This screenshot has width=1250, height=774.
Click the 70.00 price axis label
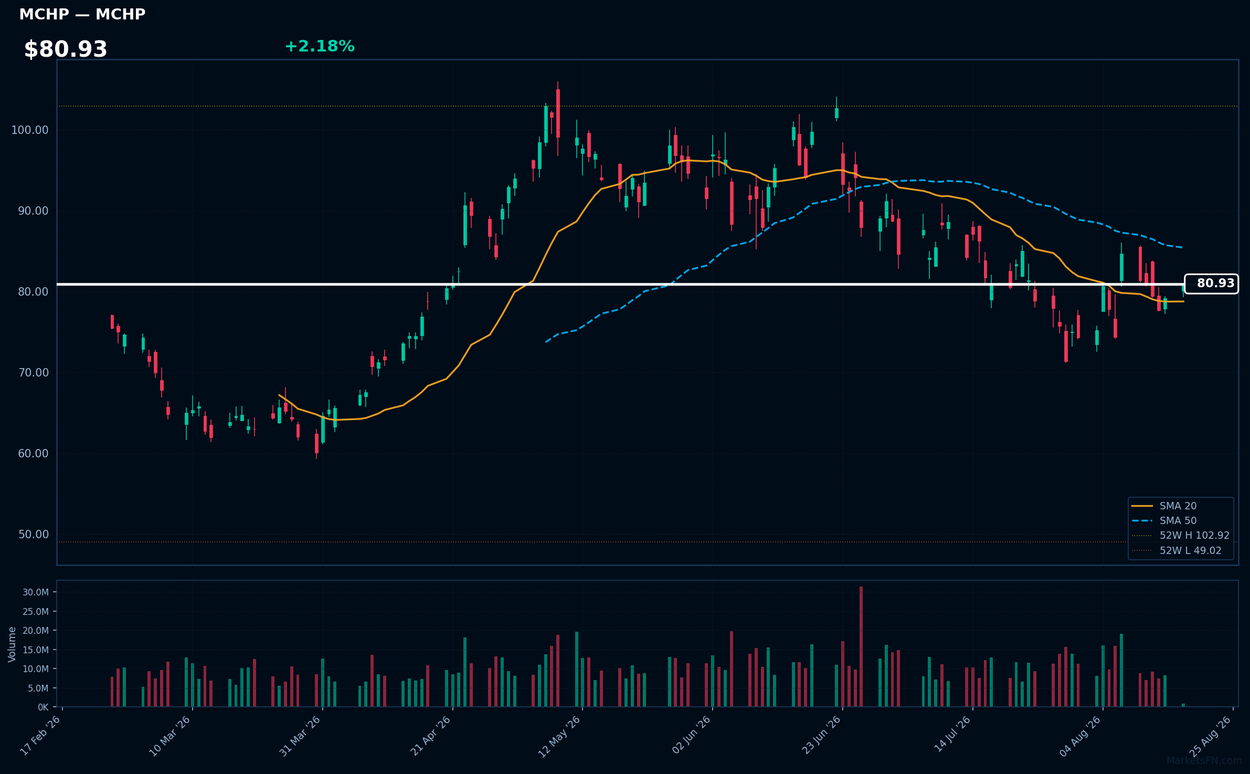click(33, 372)
